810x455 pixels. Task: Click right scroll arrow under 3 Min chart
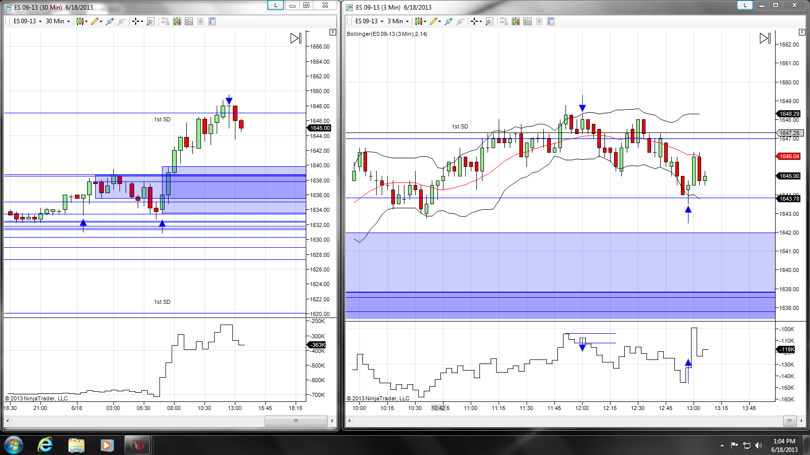click(x=801, y=421)
